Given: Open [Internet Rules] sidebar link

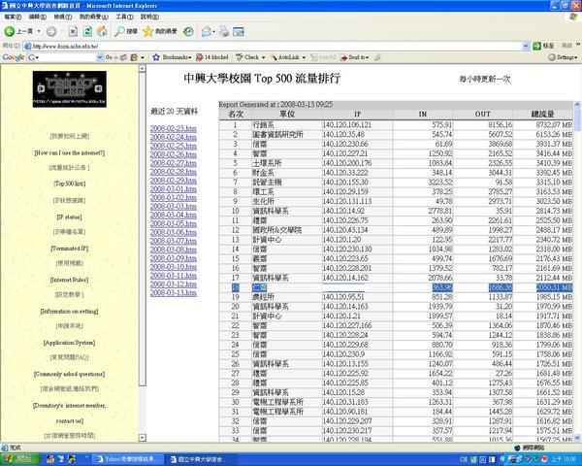Looking at the screenshot, I should (x=70, y=280).
